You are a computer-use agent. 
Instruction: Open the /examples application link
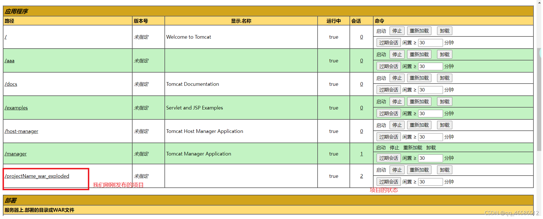pos(16,108)
